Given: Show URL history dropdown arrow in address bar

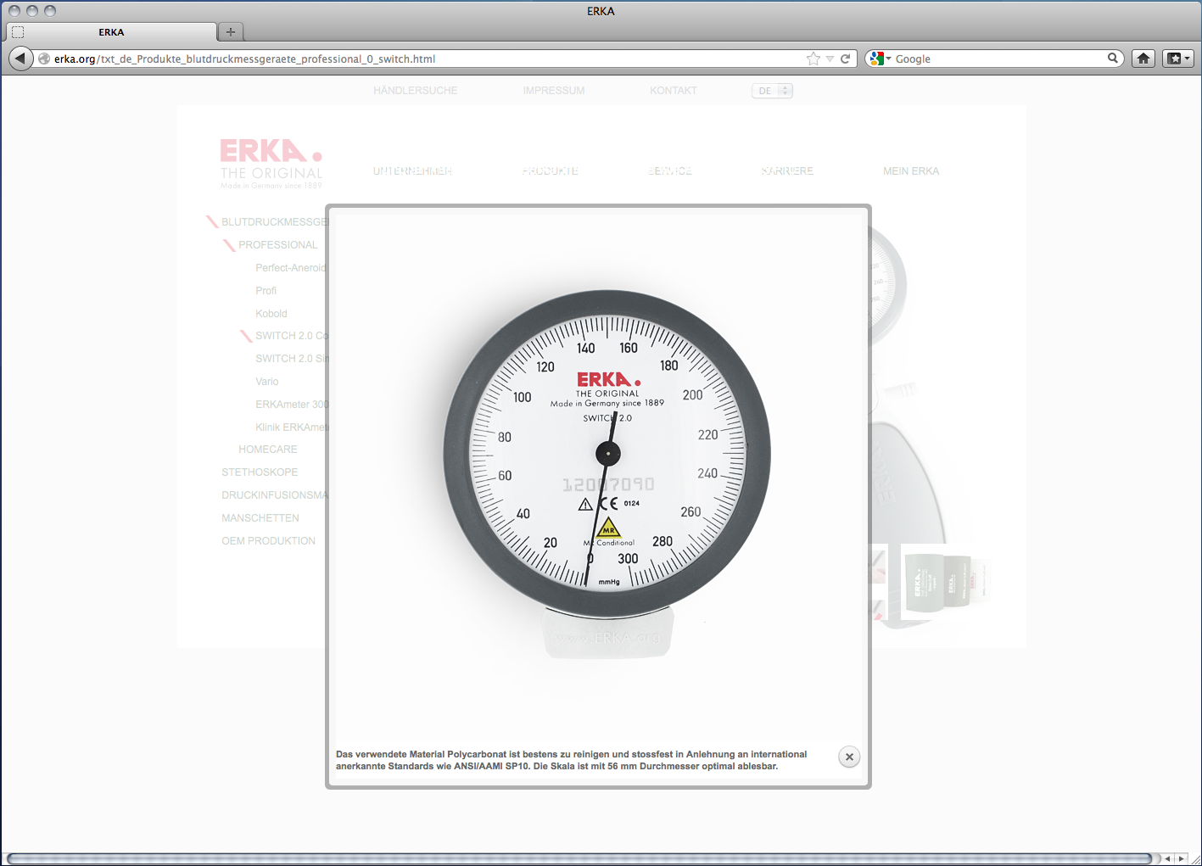Looking at the screenshot, I should coord(830,59).
